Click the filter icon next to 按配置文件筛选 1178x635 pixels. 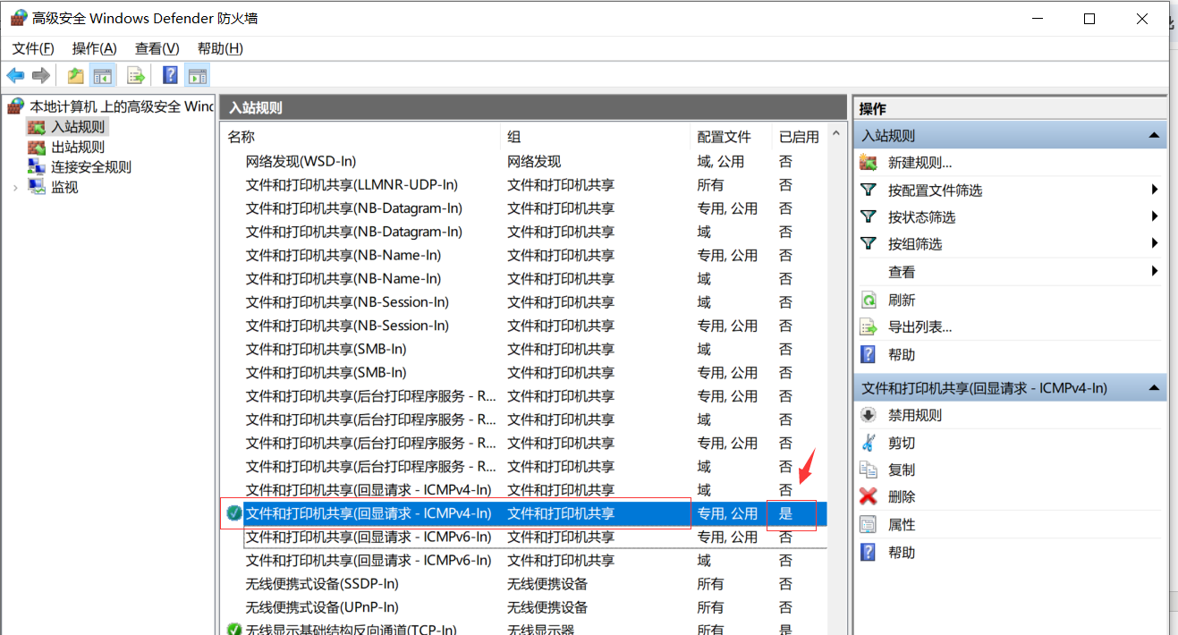pos(868,190)
